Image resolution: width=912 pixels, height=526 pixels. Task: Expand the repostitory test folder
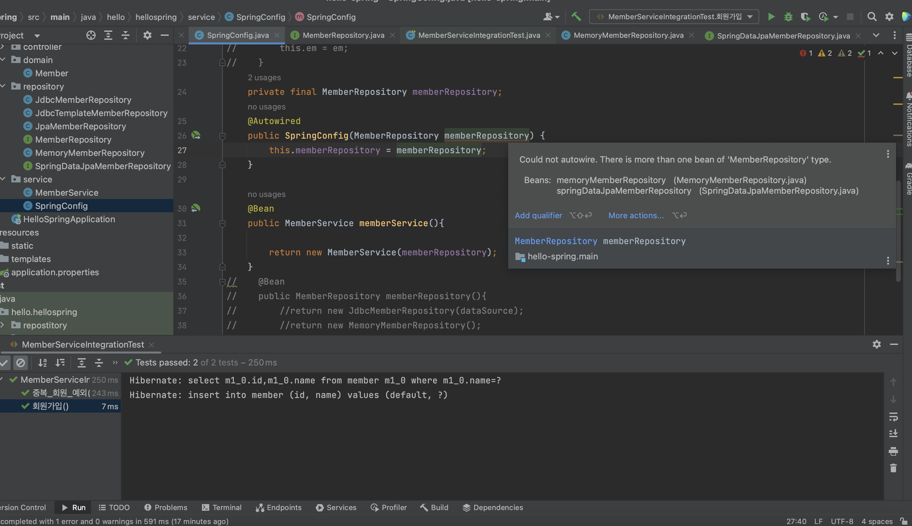[x=3, y=325]
